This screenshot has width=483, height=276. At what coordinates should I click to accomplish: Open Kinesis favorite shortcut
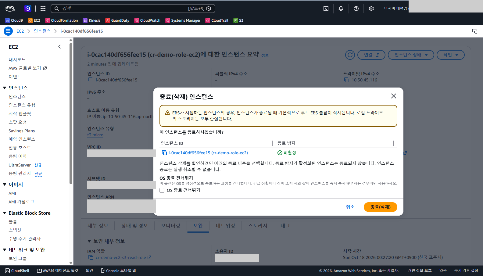91,20
